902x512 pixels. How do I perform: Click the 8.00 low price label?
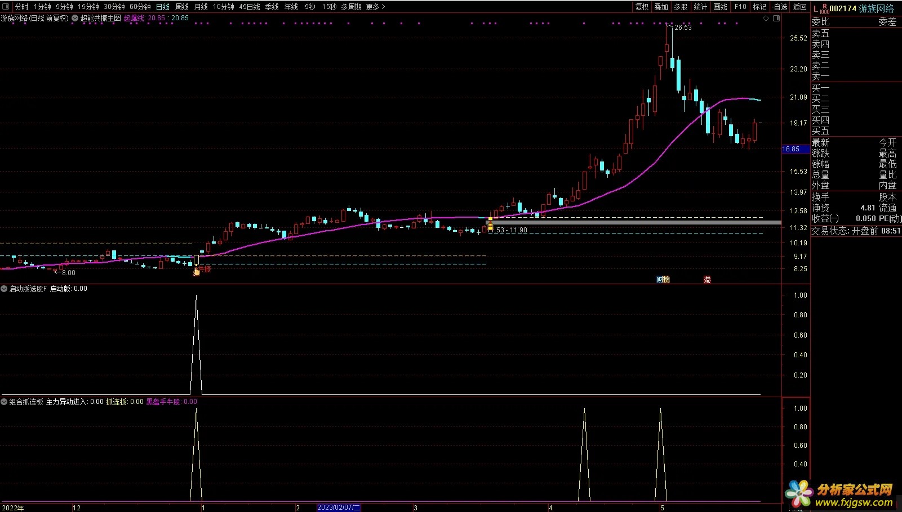click(68, 273)
